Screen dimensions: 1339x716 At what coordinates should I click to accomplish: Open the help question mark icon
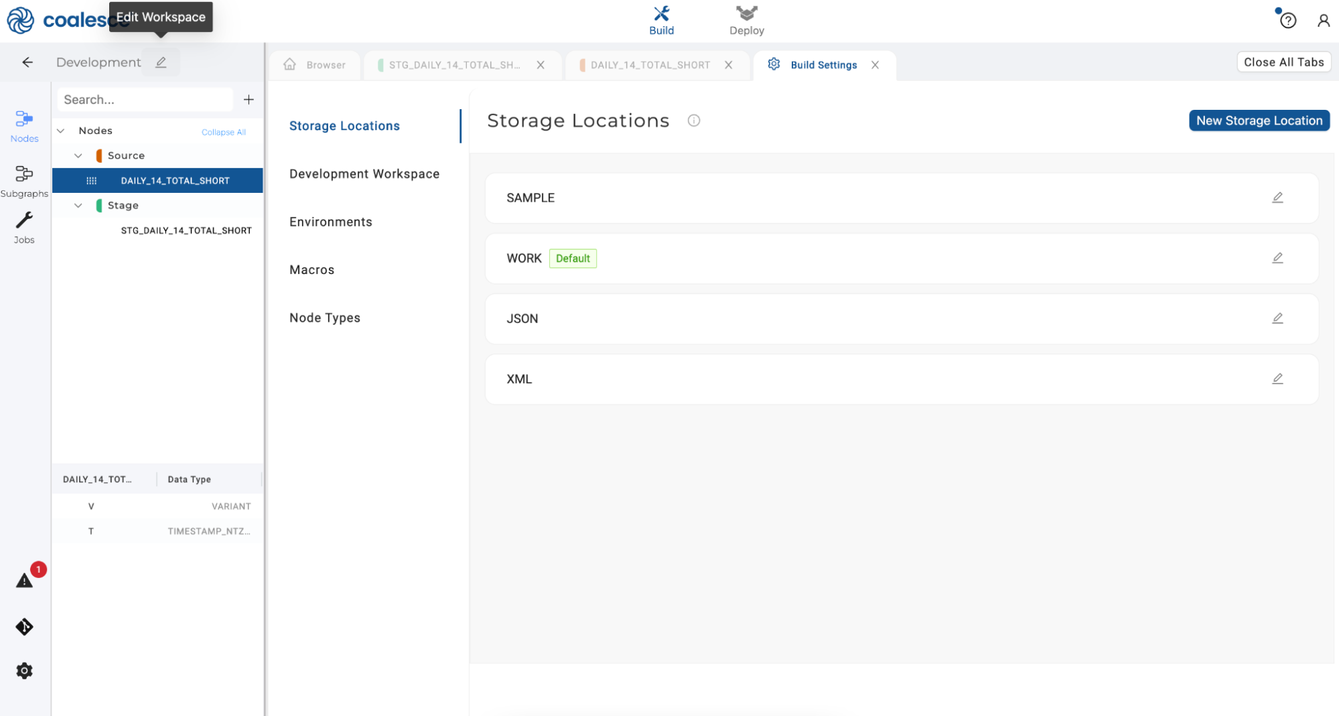pos(1287,21)
